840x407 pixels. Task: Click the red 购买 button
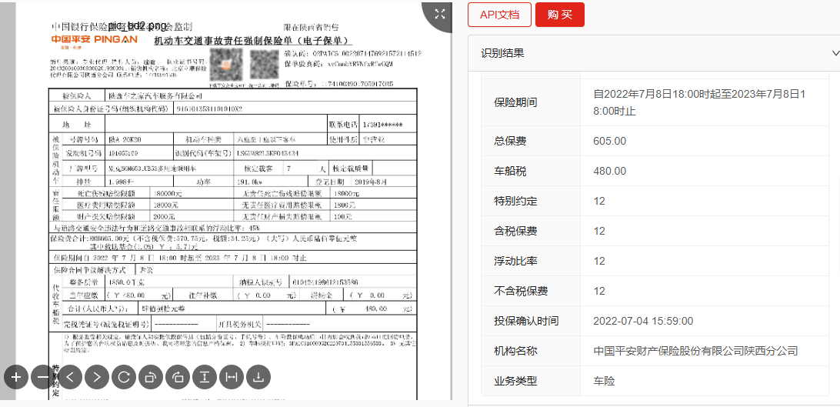tap(560, 15)
